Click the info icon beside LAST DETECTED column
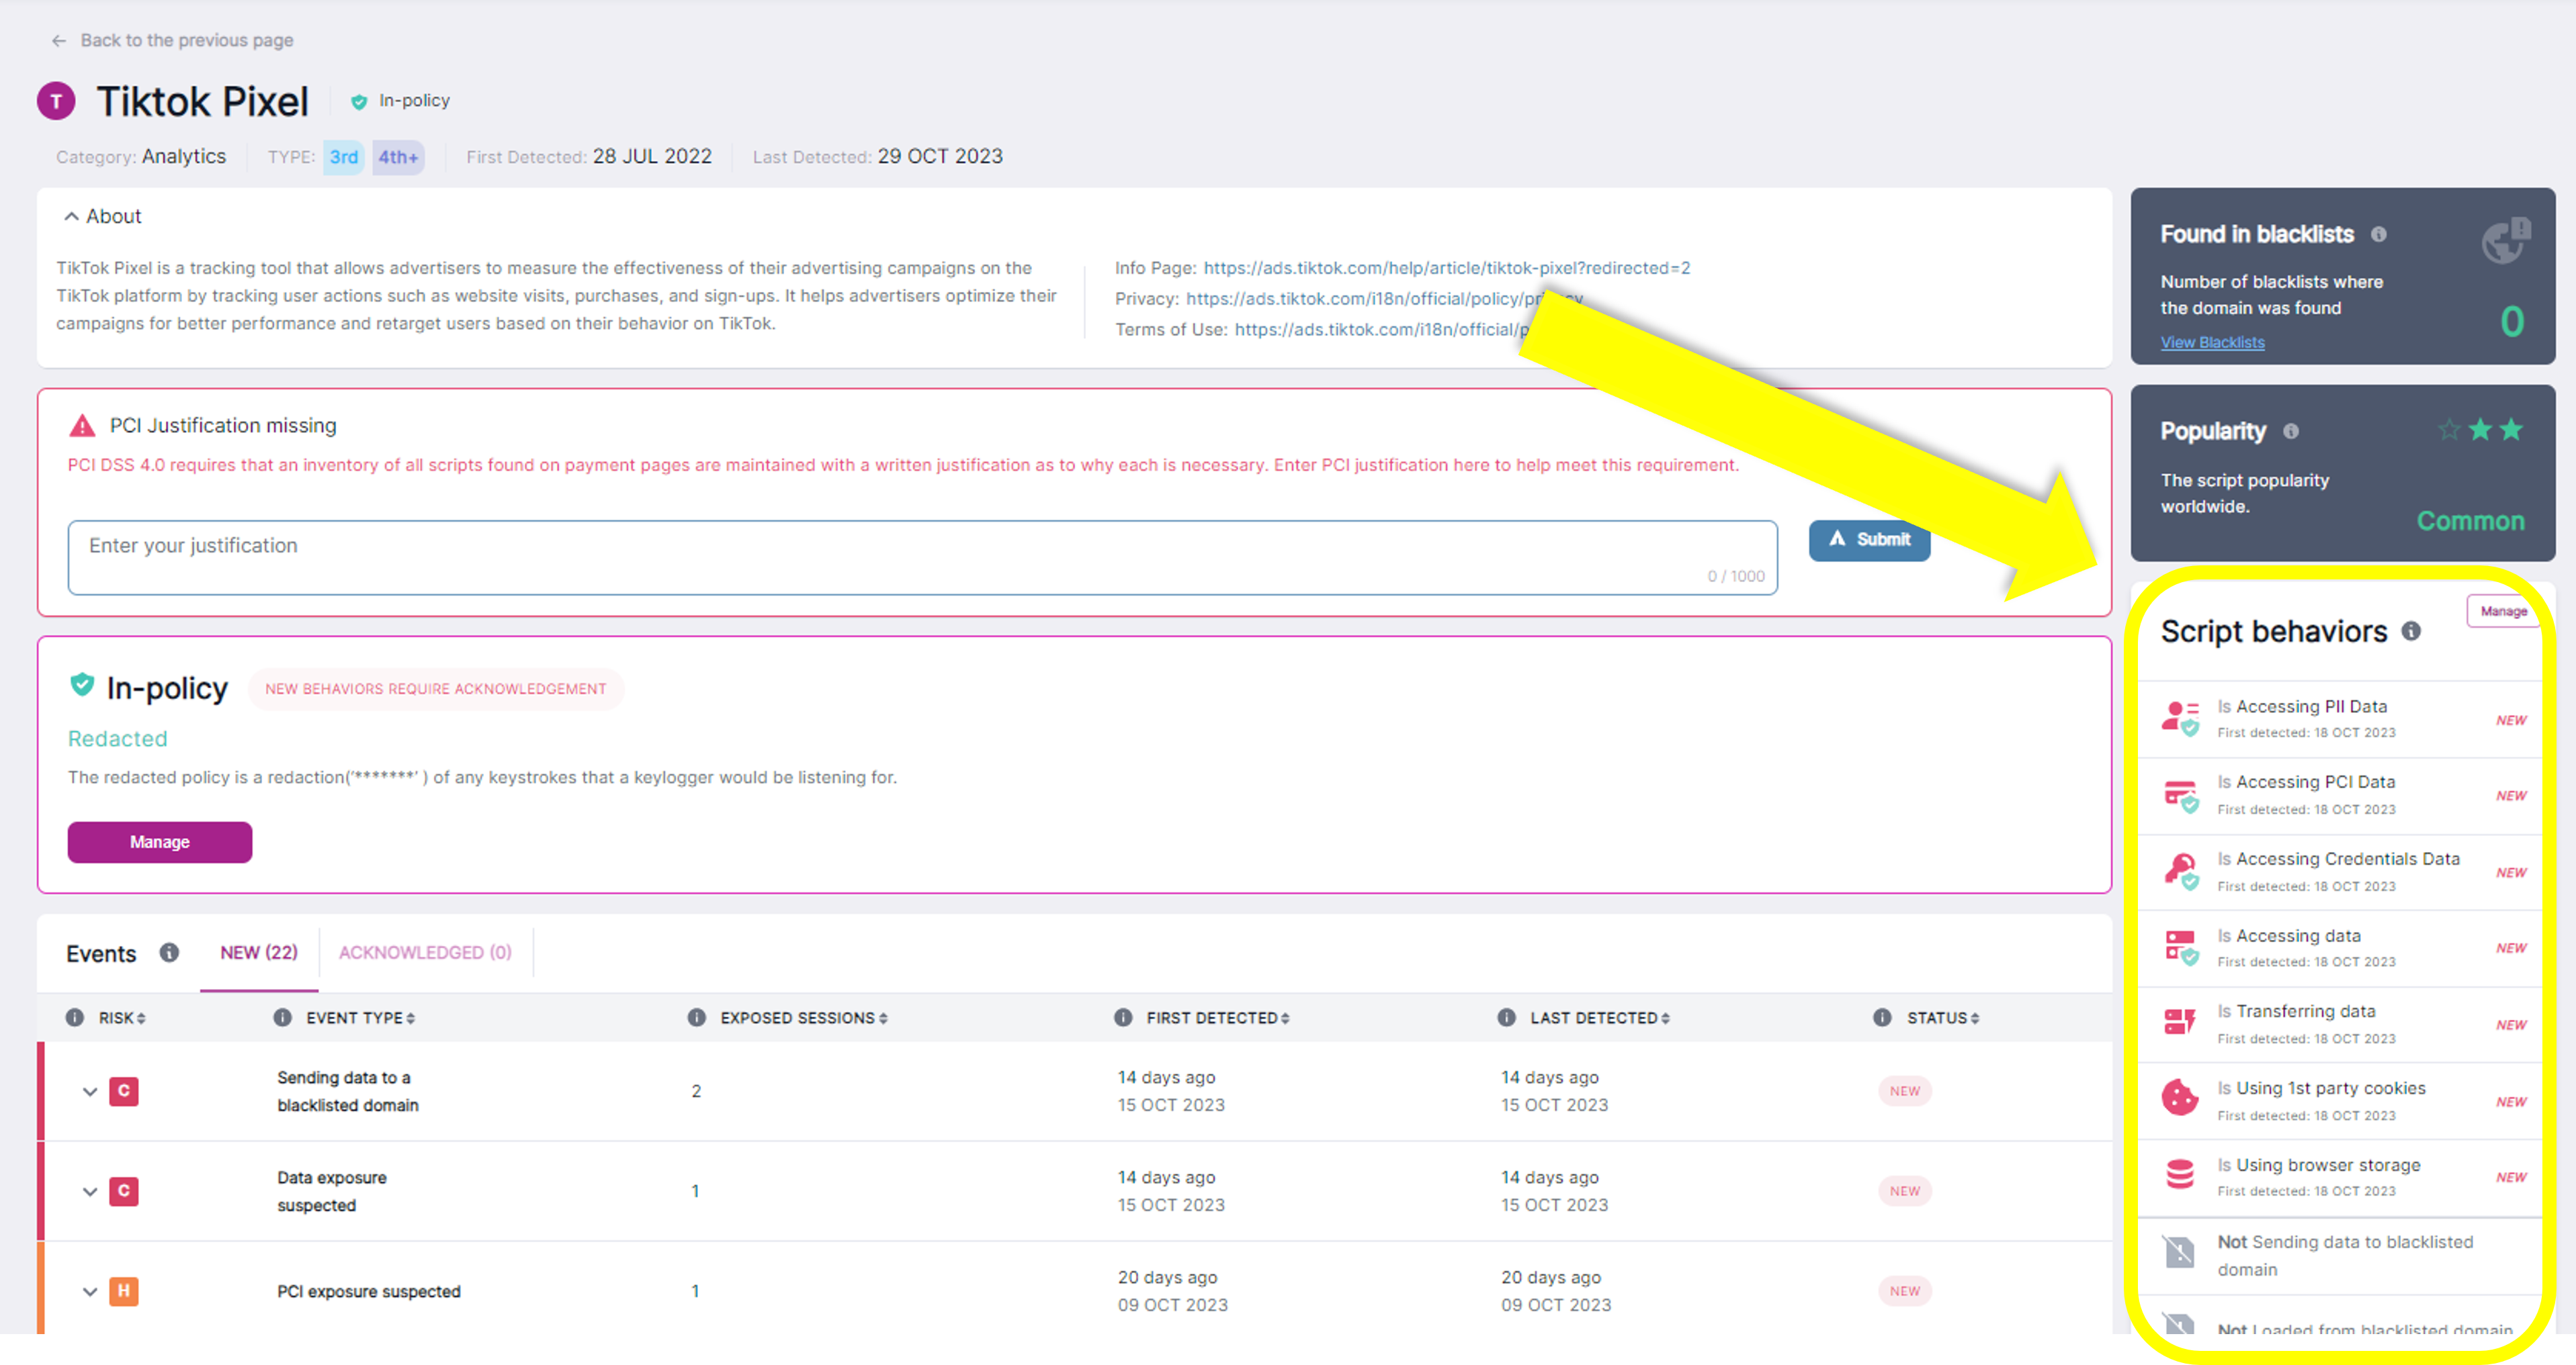 pos(1507,1019)
